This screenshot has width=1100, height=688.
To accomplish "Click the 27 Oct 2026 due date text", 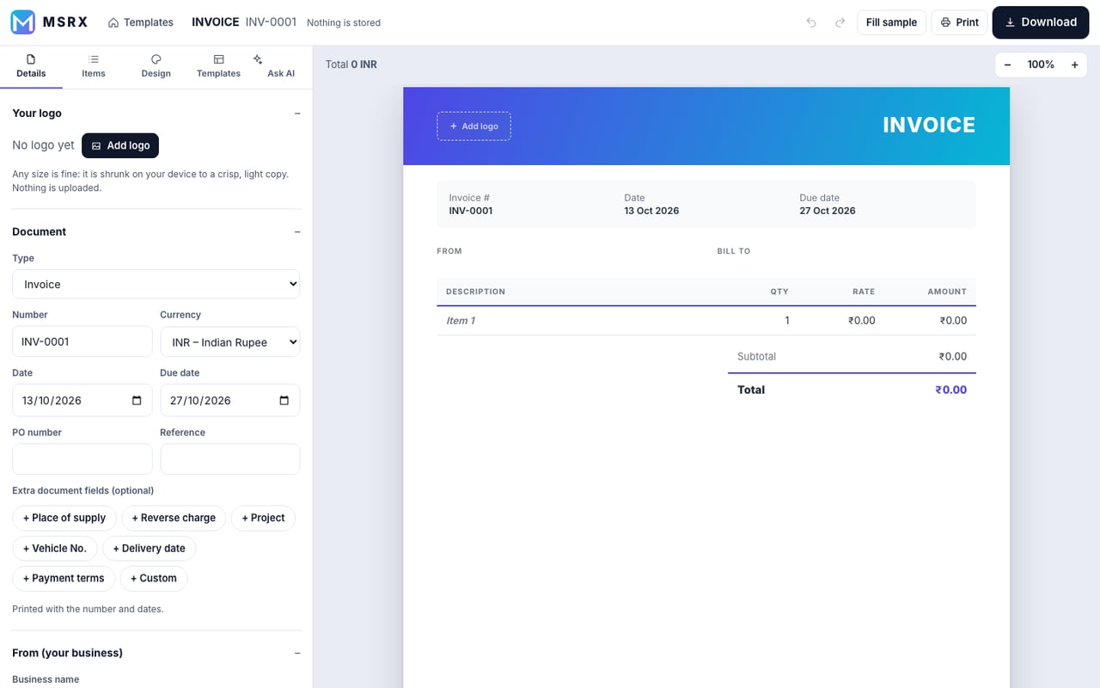I will point(828,211).
